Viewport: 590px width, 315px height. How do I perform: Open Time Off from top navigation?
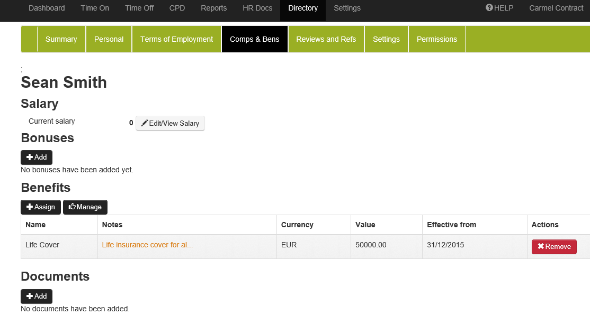[x=139, y=8]
